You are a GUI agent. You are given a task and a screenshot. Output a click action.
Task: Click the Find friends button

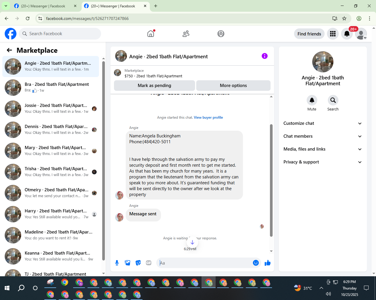[309, 34]
